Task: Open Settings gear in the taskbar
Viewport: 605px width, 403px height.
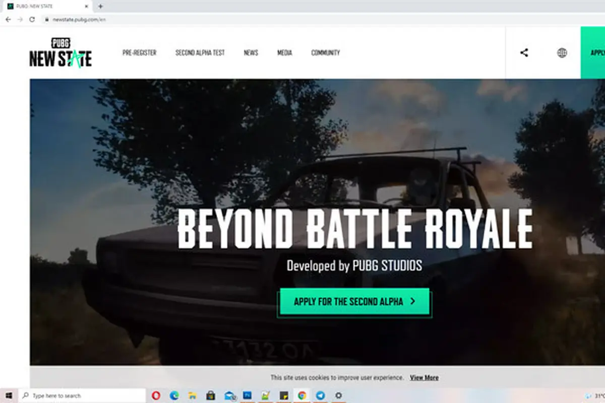Action: 338,395
